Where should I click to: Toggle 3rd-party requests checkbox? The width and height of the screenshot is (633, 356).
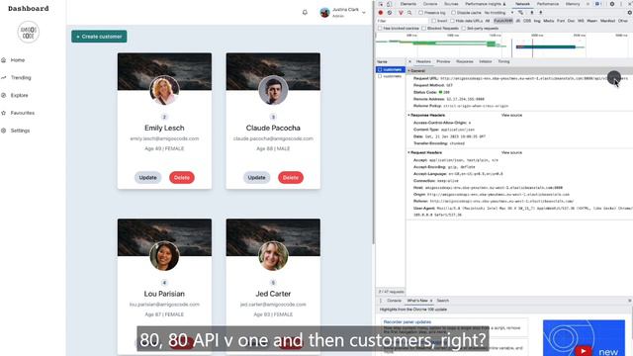pyautogui.click(x=464, y=29)
